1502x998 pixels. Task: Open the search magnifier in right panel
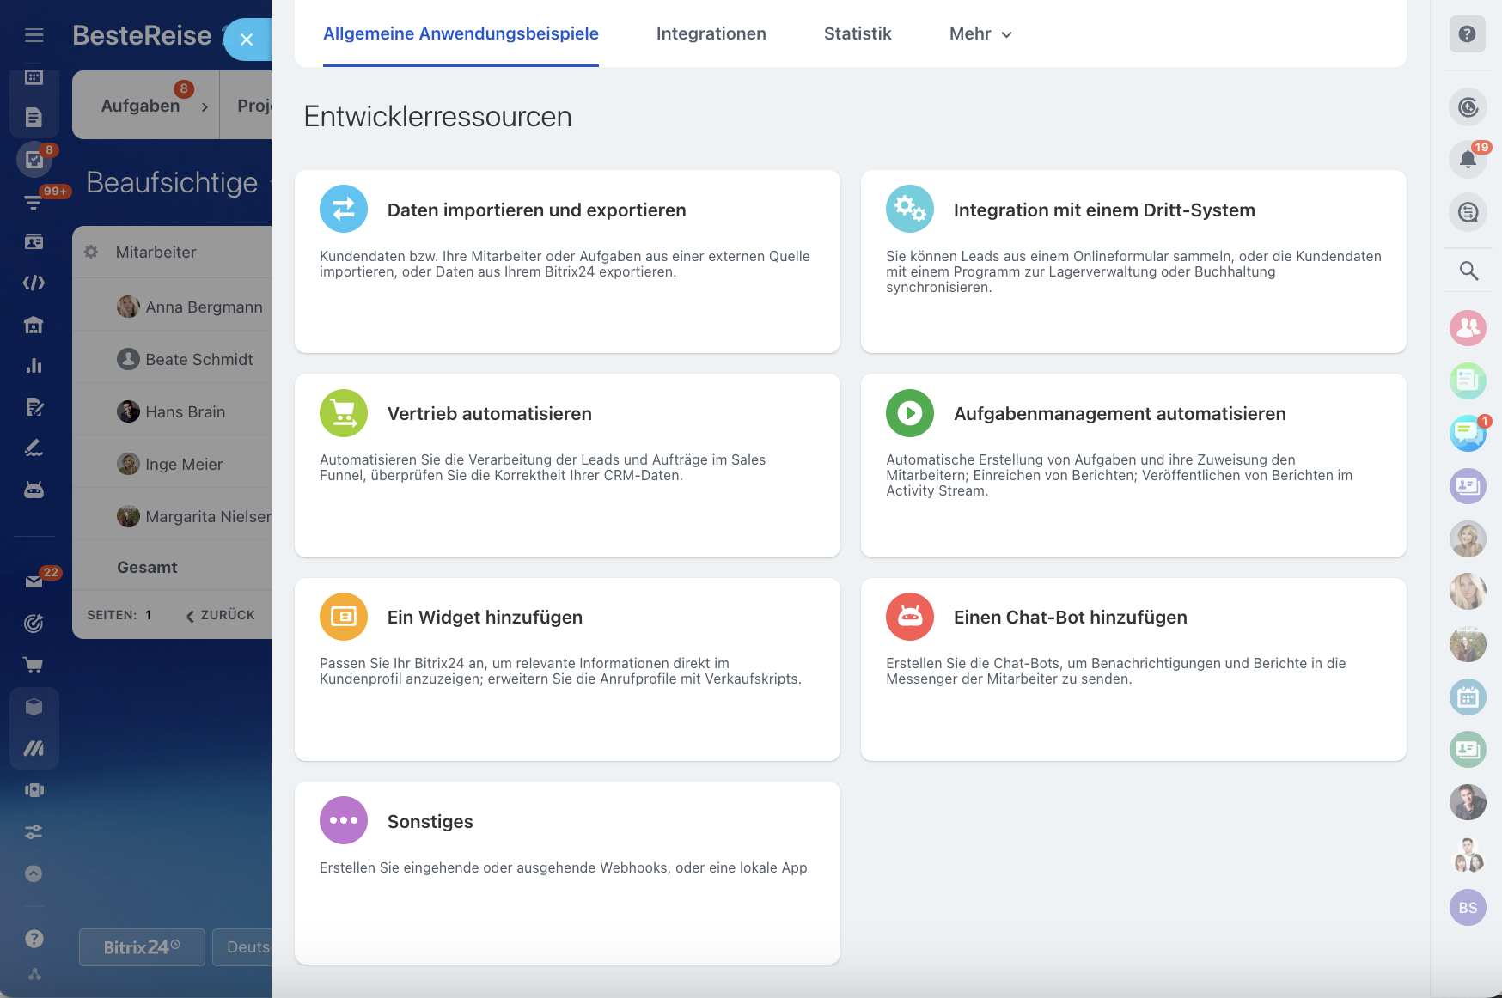tap(1468, 271)
